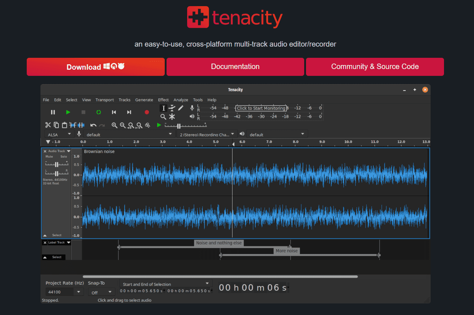Open the Effect menu
474x315 pixels.
(163, 100)
